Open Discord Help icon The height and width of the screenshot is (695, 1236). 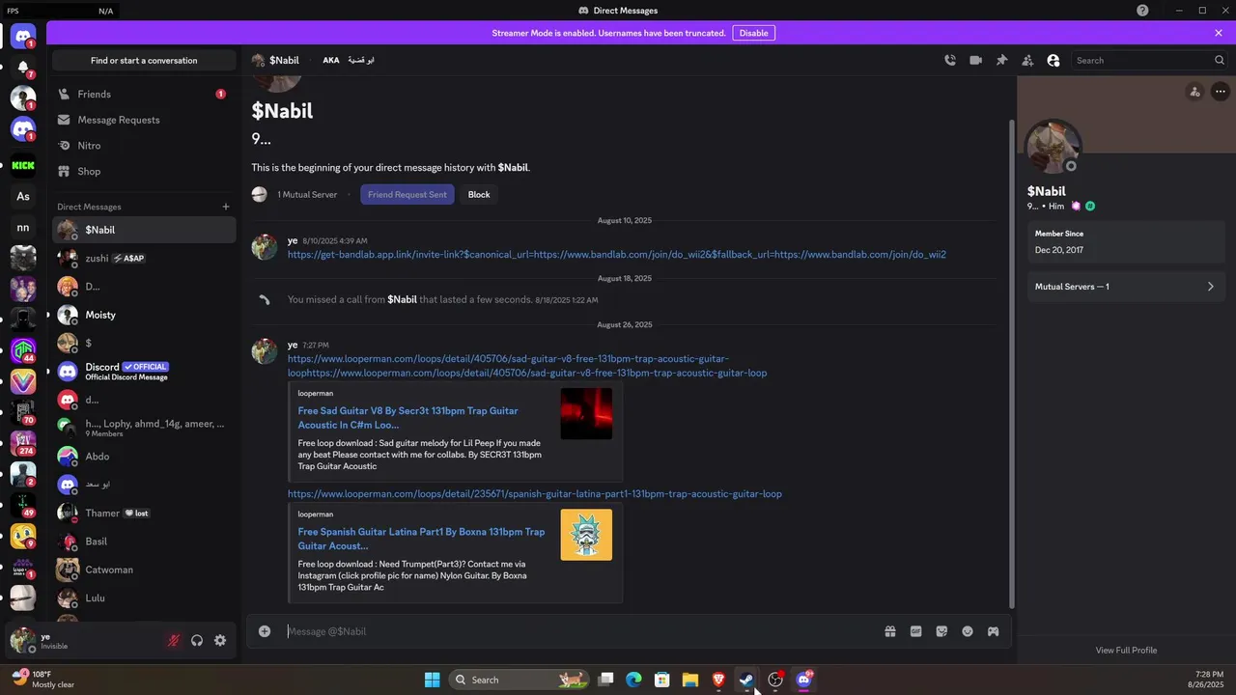coord(1142,10)
